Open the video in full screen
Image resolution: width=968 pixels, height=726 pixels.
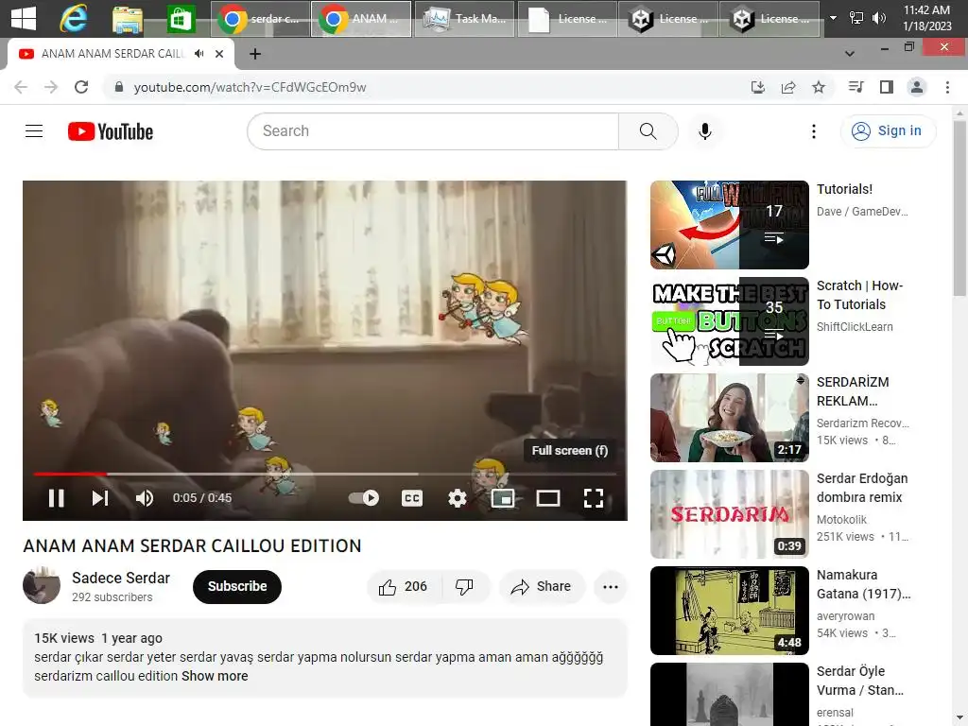click(594, 497)
